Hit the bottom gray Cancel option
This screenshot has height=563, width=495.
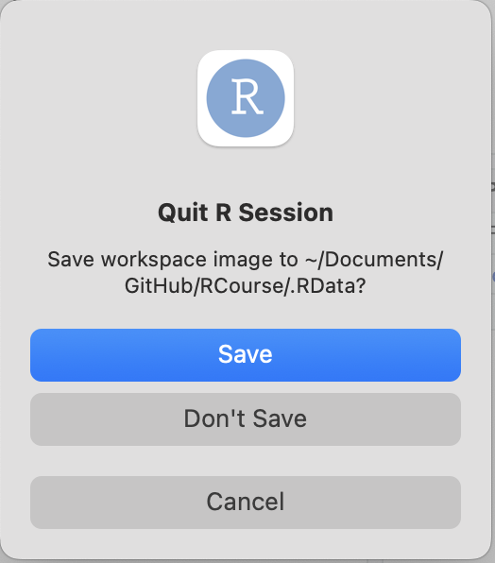pyautogui.click(x=246, y=503)
